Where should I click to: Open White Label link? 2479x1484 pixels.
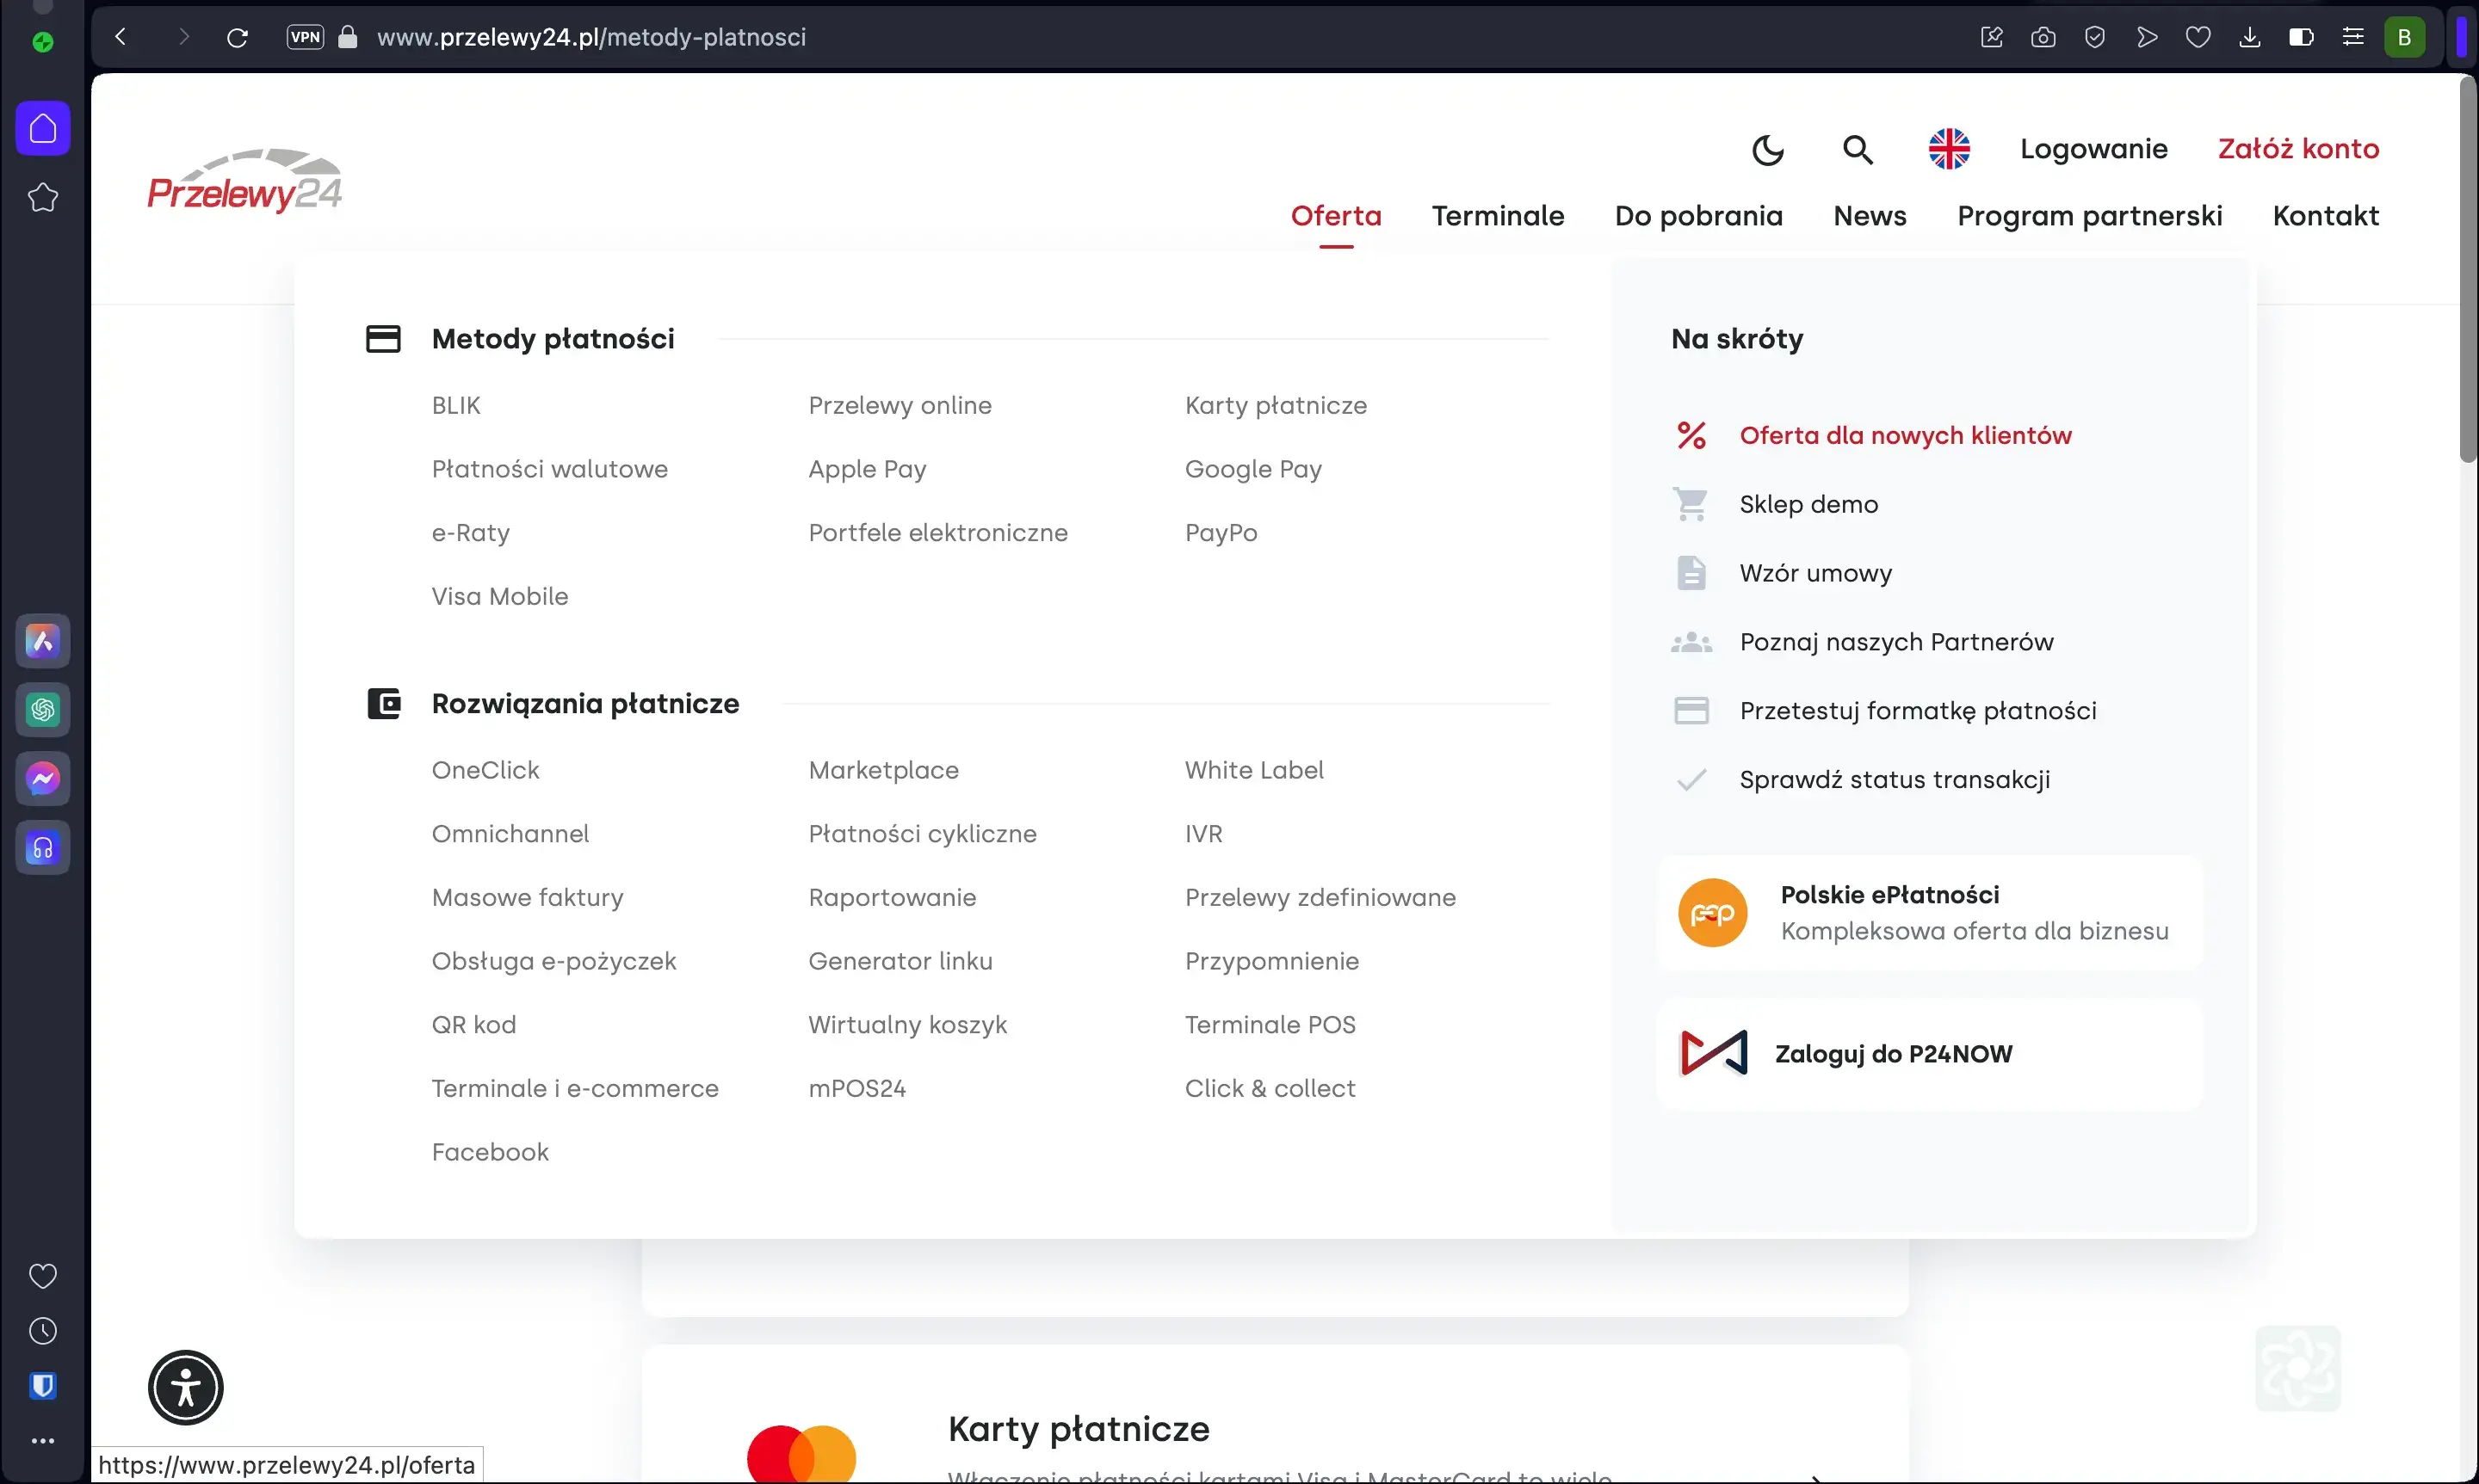pos(1254,771)
